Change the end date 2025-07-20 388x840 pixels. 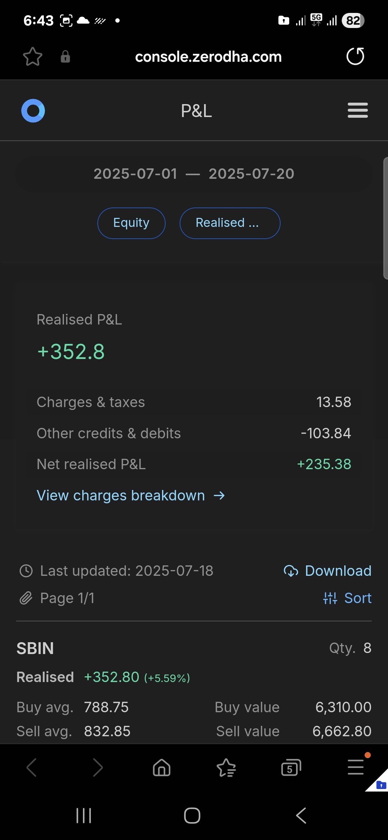click(251, 174)
